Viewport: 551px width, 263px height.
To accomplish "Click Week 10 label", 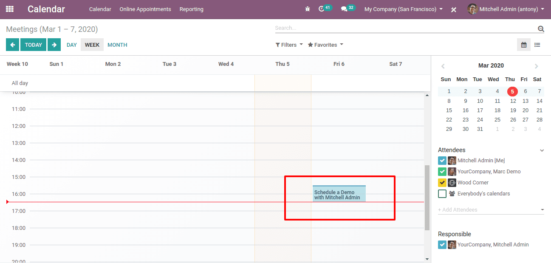I will tap(17, 64).
